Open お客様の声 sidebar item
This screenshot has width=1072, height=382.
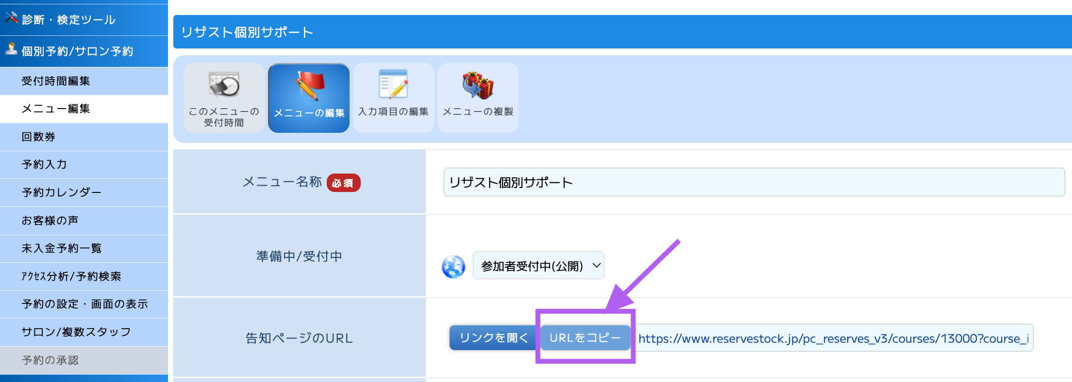(50, 221)
